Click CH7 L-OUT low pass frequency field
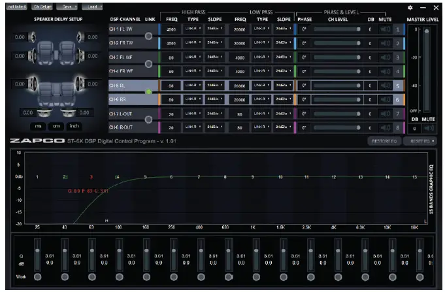Screen dimensions: 445x292 tap(240, 114)
